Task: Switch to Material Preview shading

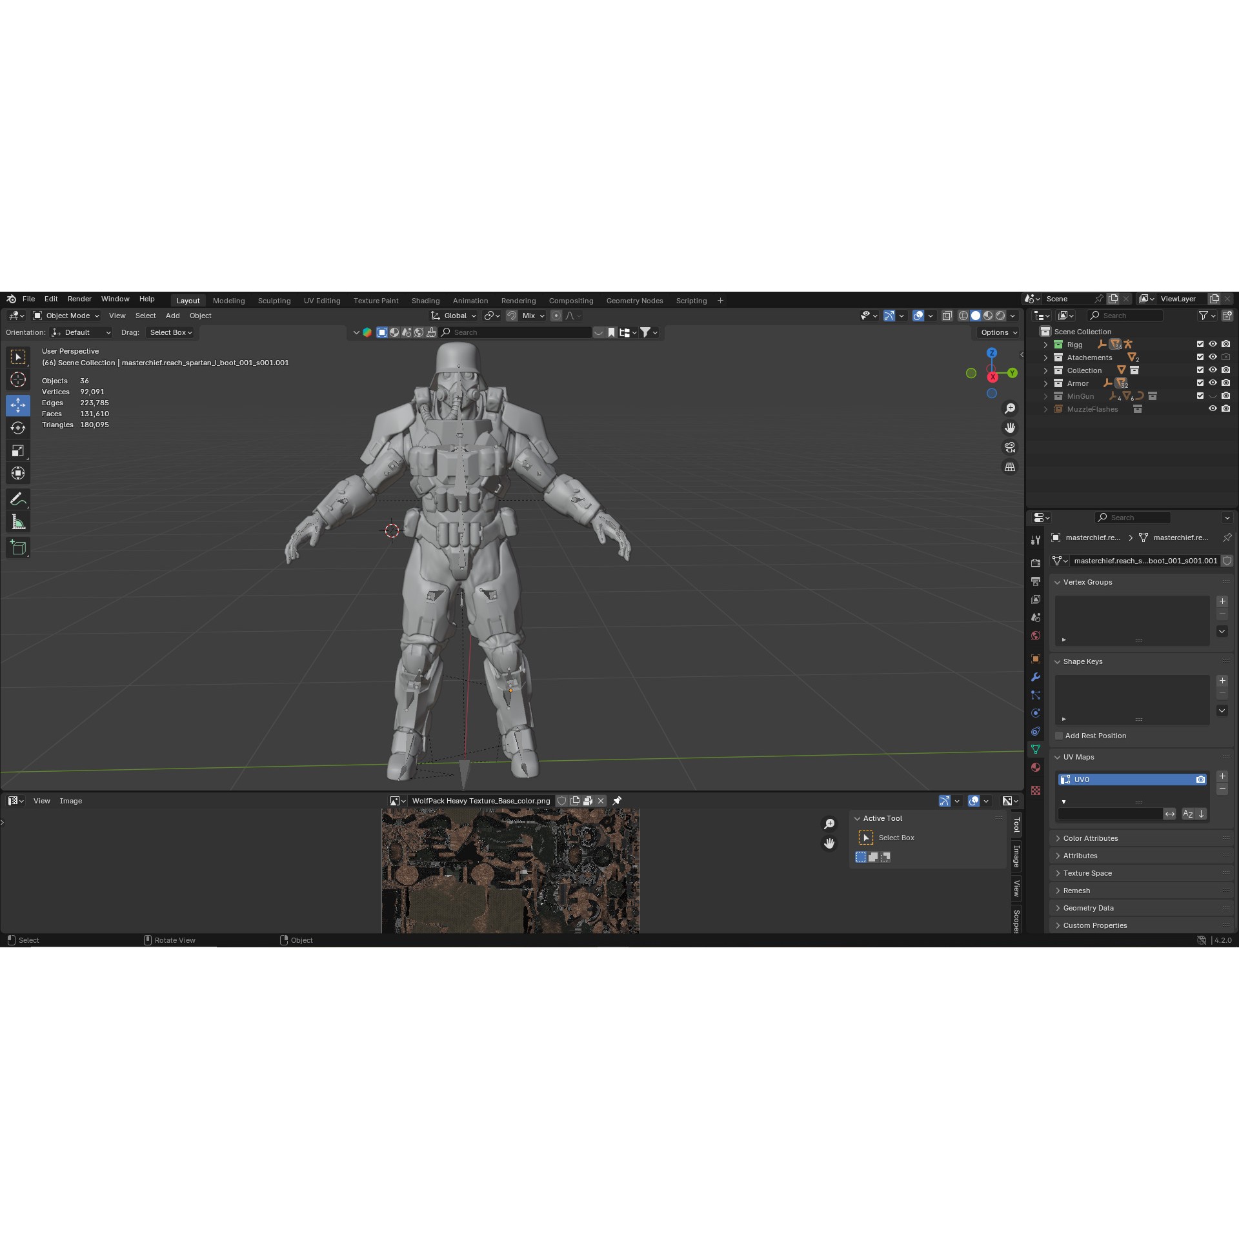Action: click(988, 316)
